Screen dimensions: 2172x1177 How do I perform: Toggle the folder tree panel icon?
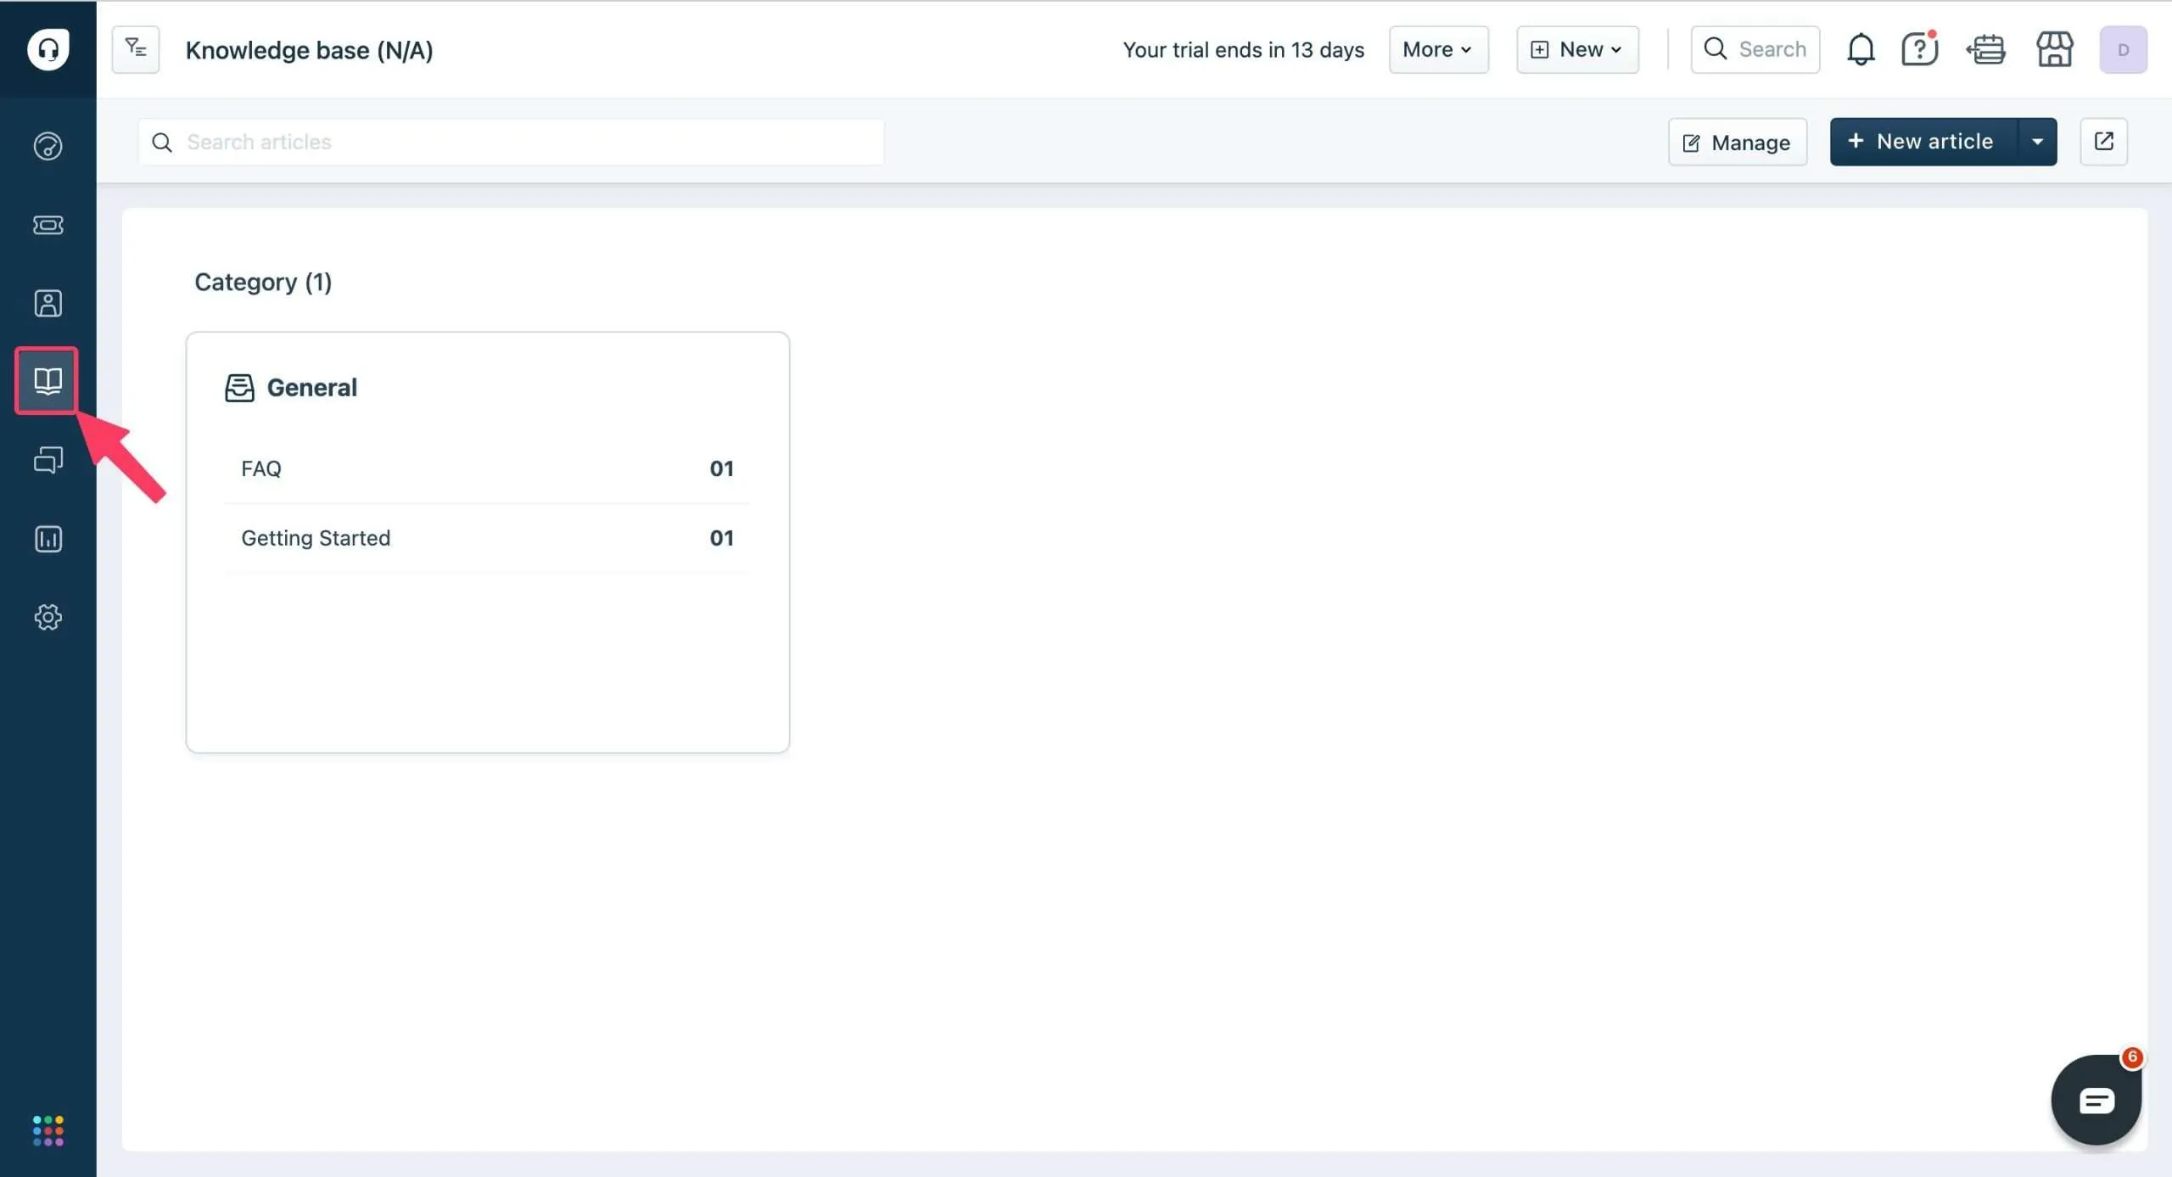(136, 49)
